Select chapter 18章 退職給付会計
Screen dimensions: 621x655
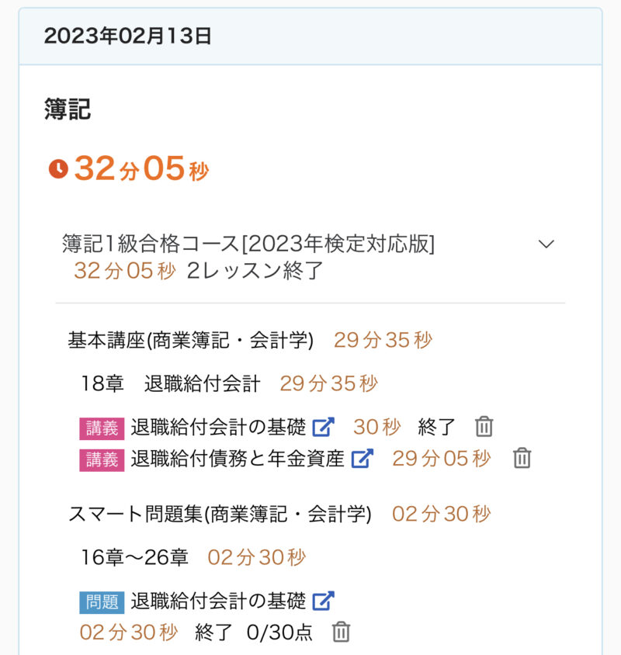171,383
